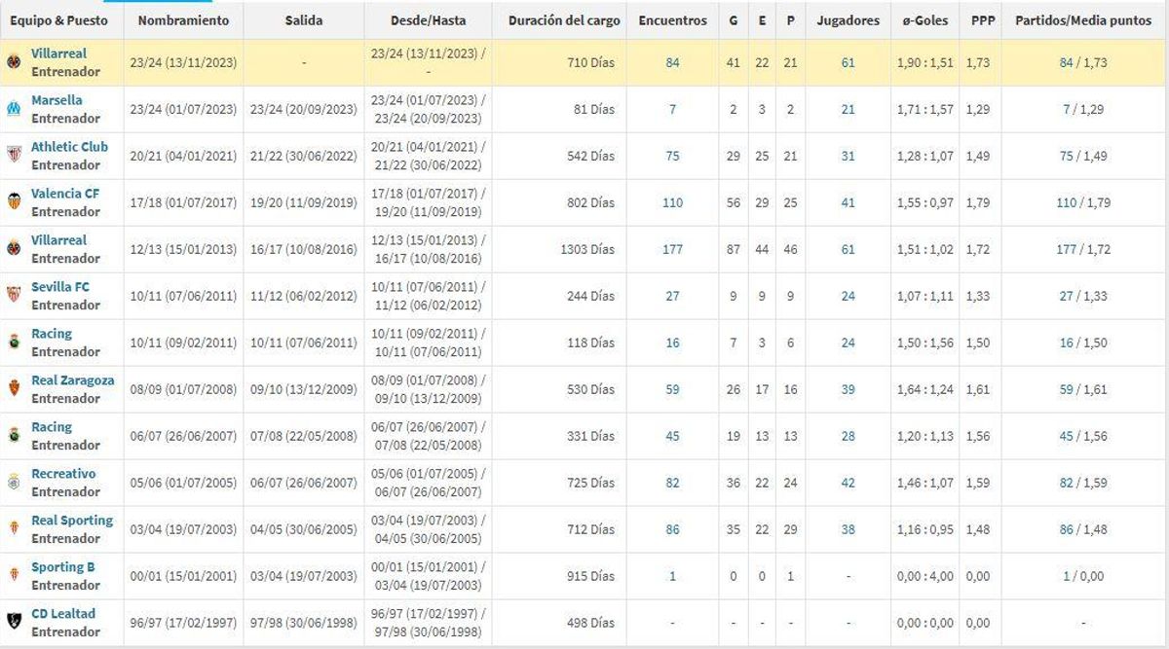1169x649 pixels.
Task: Click the Real Sporting crest icon
Action: (x=14, y=529)
